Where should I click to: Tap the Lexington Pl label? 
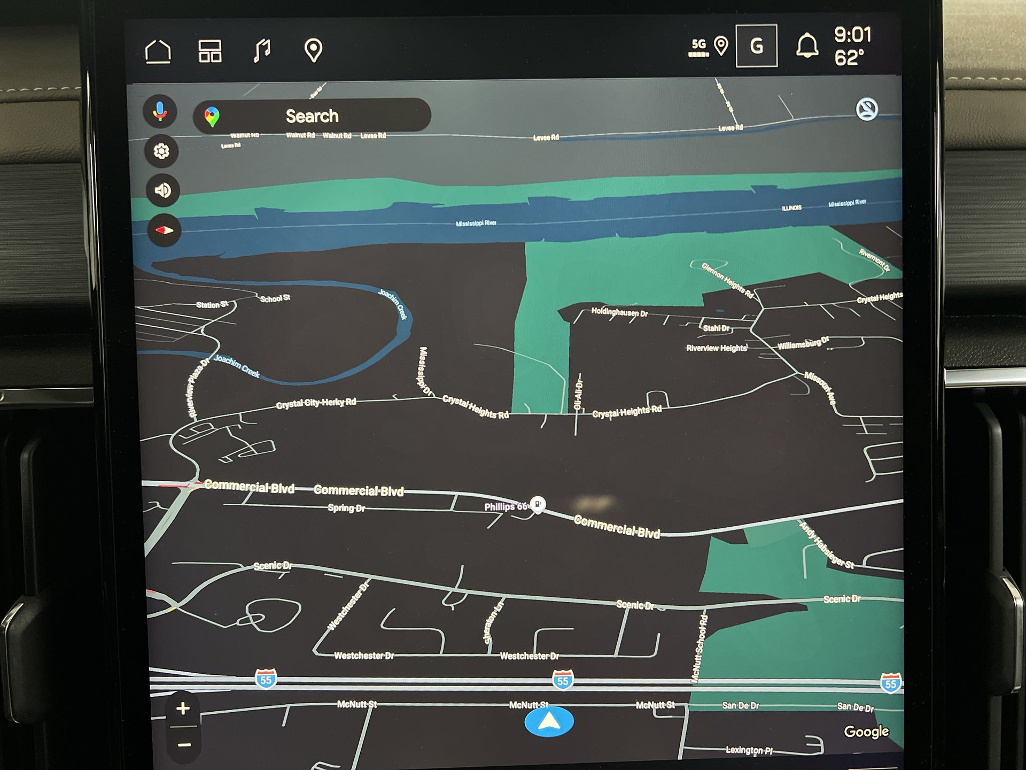[x=749, y=750]
